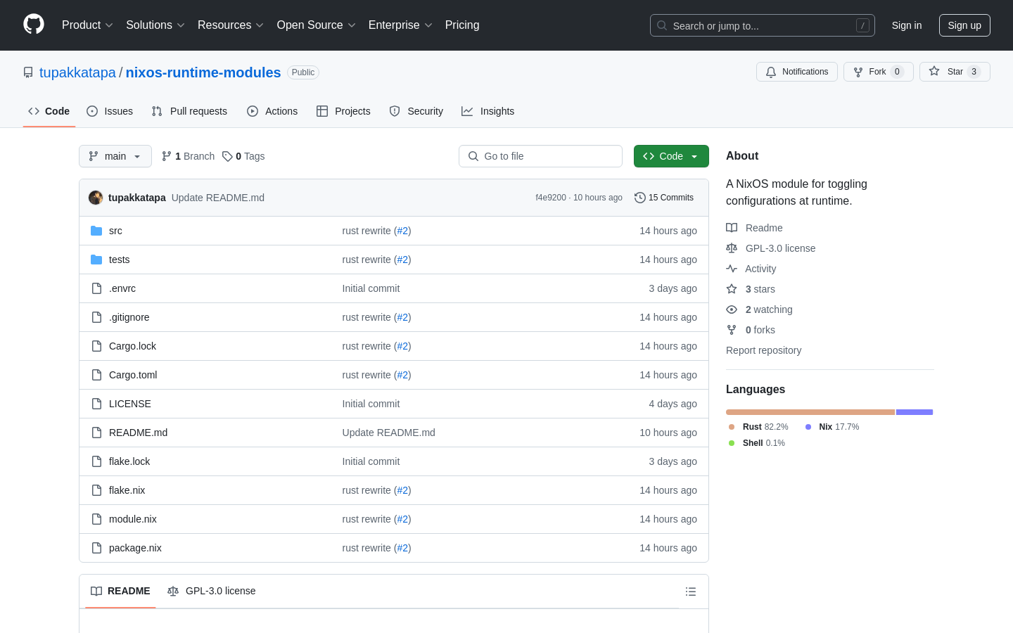Open the README outline list icon
The width and height of the screenshot is (1013, 633).
coord(691,592)
